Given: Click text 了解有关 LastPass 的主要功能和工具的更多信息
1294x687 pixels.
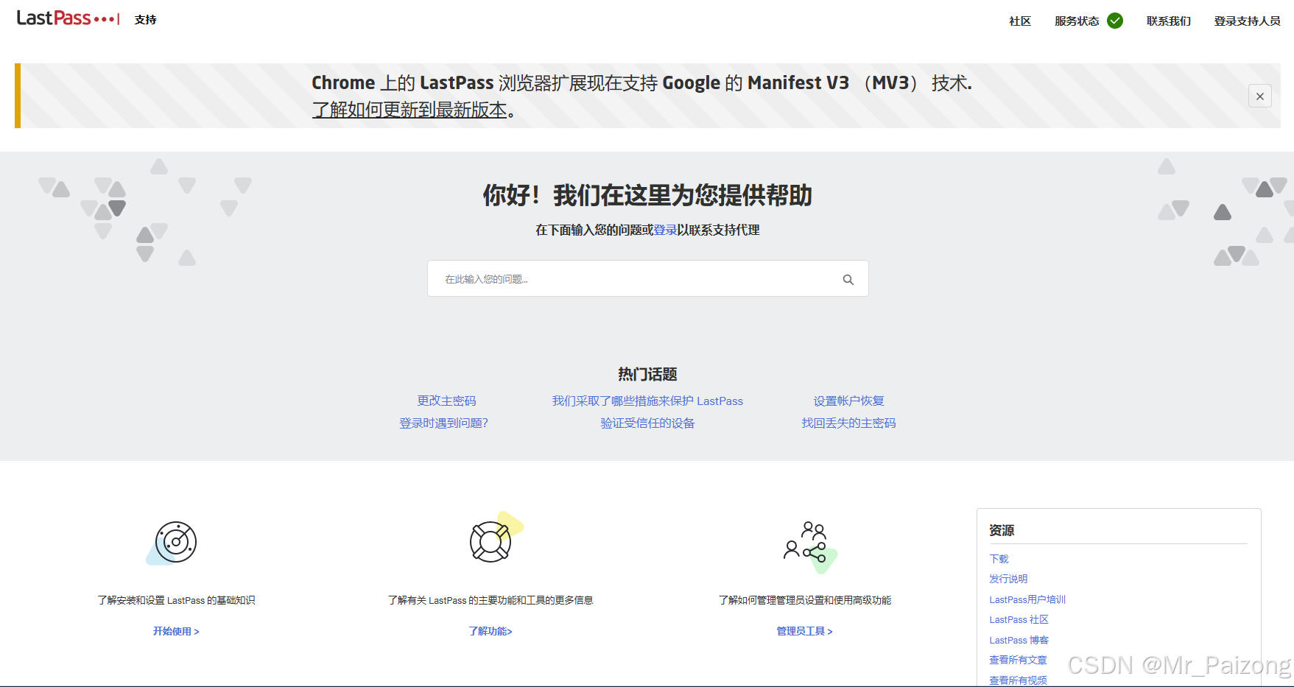Looking at the screenshot, I should click(490, 600).
